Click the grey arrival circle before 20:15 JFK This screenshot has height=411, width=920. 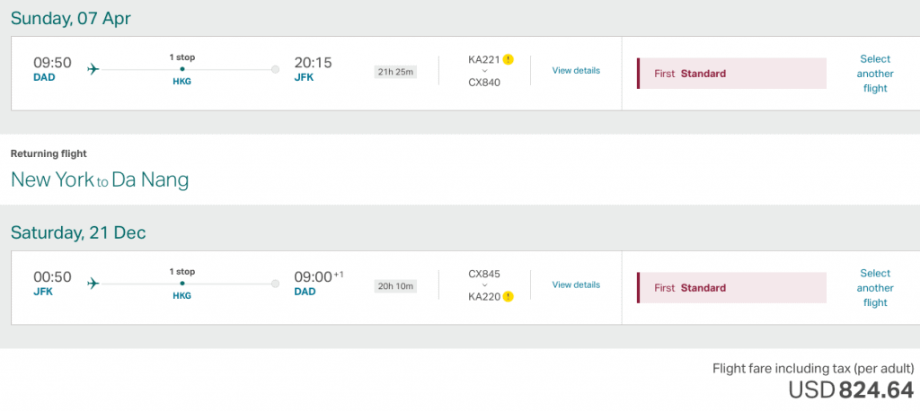click(275, 70)
